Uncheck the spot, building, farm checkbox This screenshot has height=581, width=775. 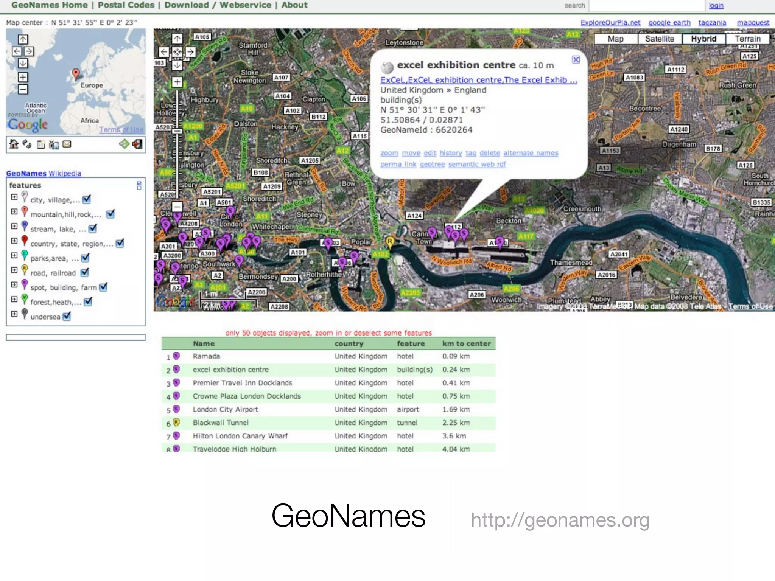tap(103, 287)
